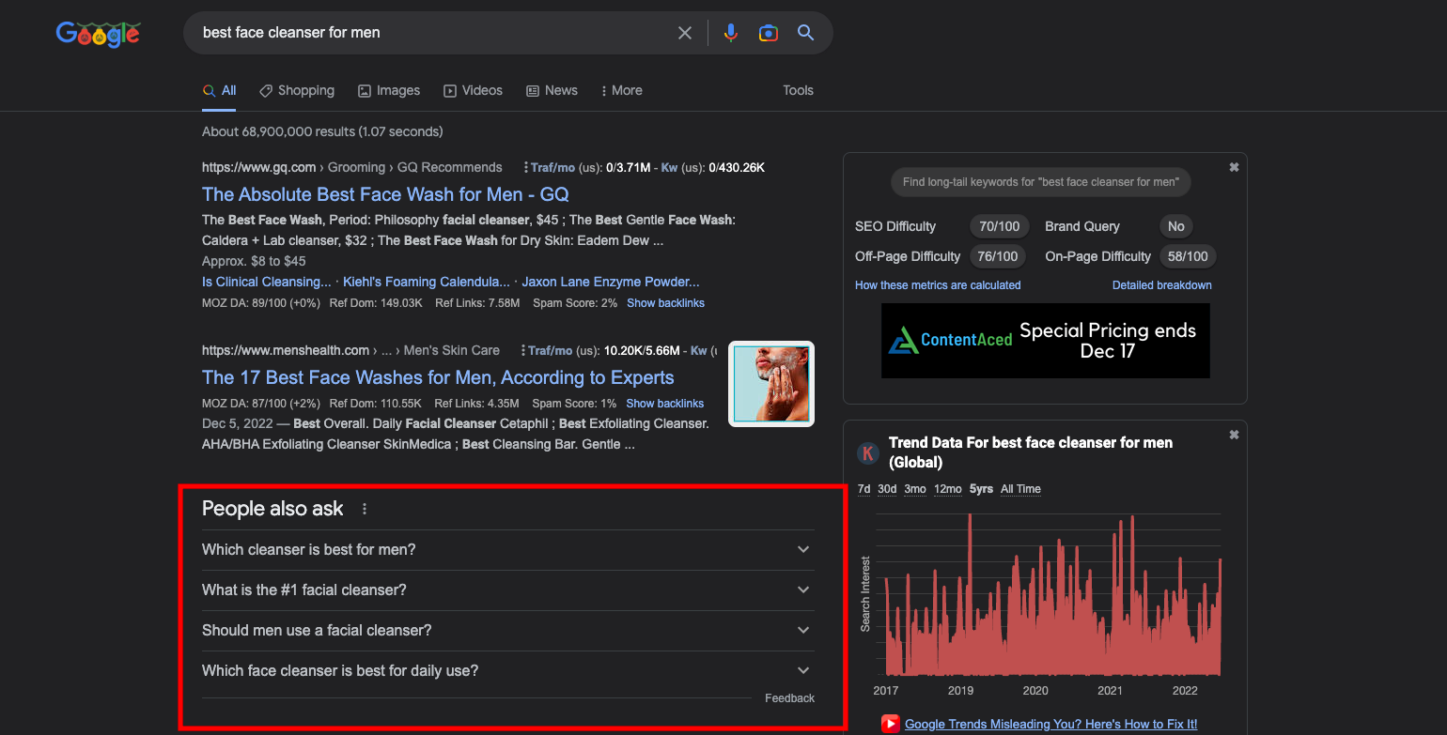Open Jaxon Lane Enzyme Powder sitelink
Viewport: 1447px width, 735px height.
(x=611, y=282)
